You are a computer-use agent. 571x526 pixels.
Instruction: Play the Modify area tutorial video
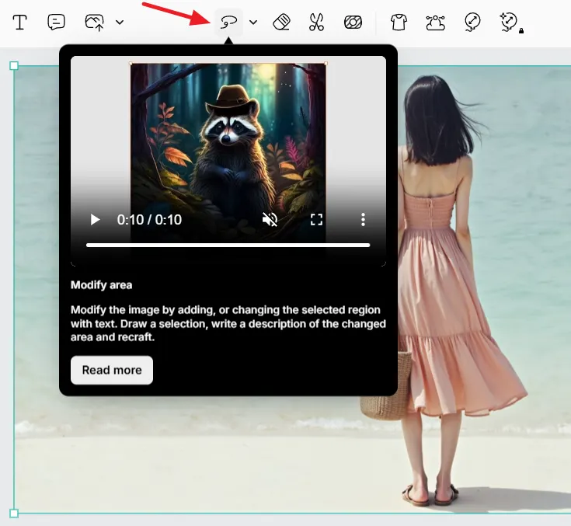click(96, 220)
